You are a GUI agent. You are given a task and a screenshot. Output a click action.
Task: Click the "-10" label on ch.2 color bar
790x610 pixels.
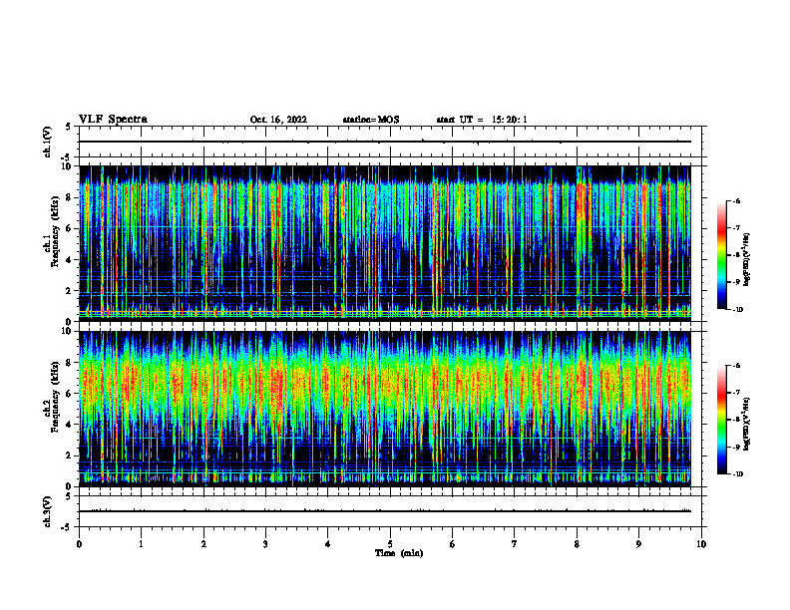pos(737,474)
